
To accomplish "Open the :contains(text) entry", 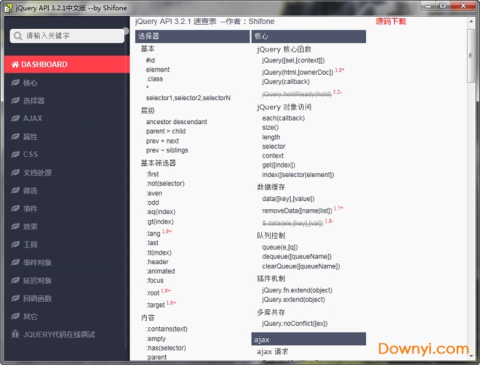I will (167, 329).
